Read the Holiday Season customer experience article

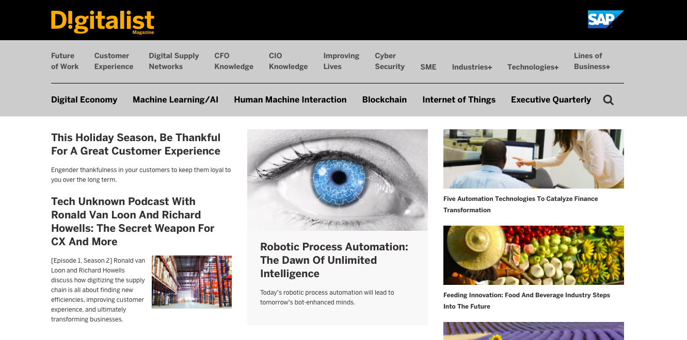click(136, 144)
